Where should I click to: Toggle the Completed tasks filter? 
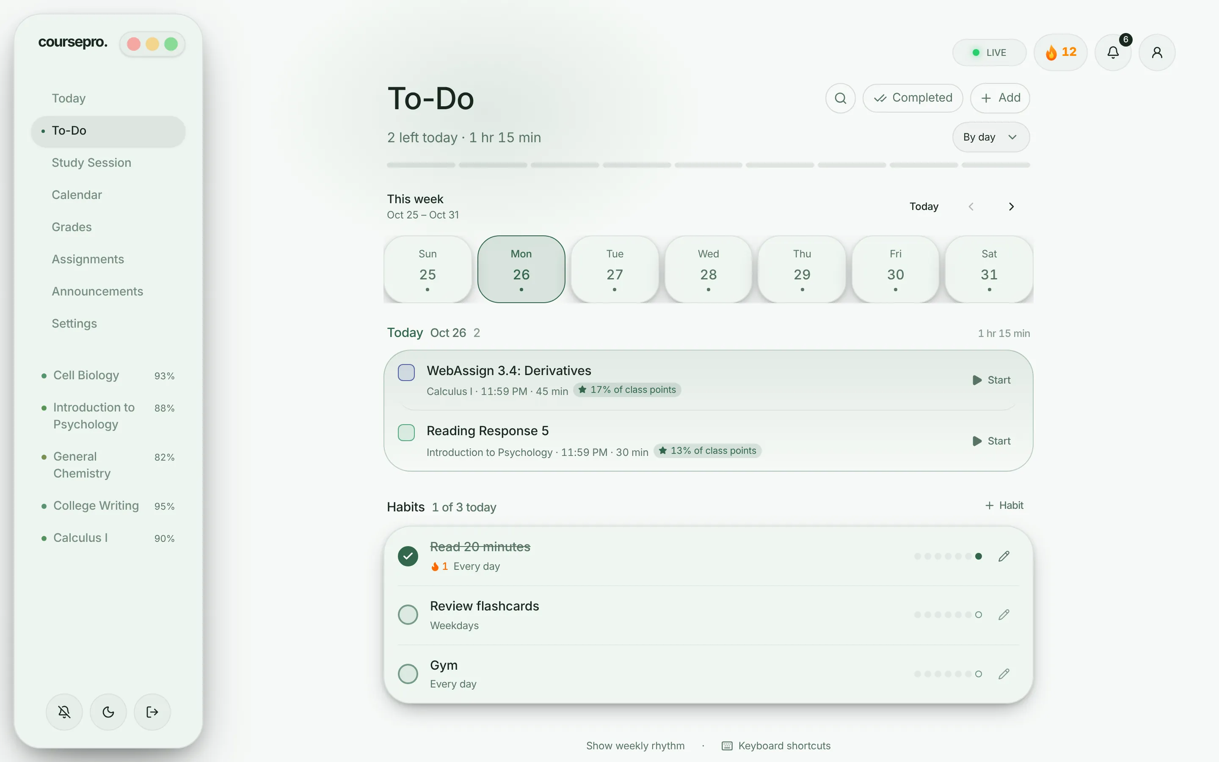pos(913,98)
